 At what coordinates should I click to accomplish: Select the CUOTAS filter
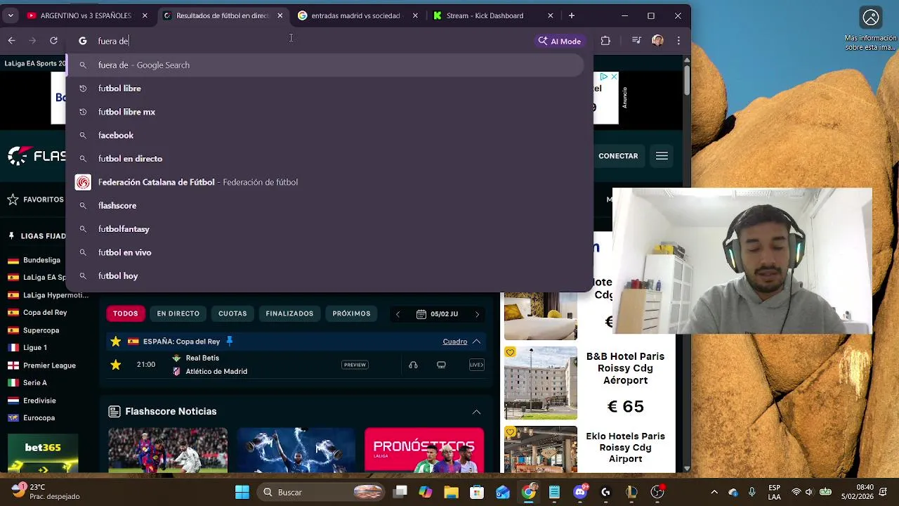232,313
